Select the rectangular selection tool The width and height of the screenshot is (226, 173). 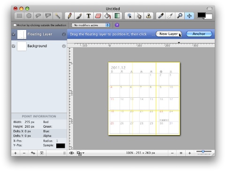point(19,16)
